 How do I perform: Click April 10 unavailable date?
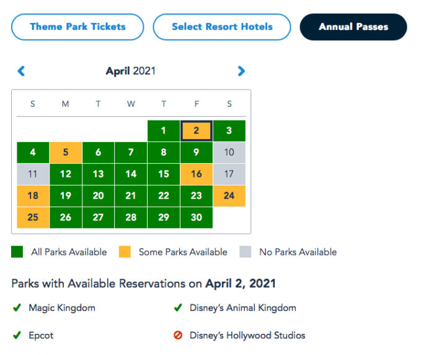click(229, 153)
